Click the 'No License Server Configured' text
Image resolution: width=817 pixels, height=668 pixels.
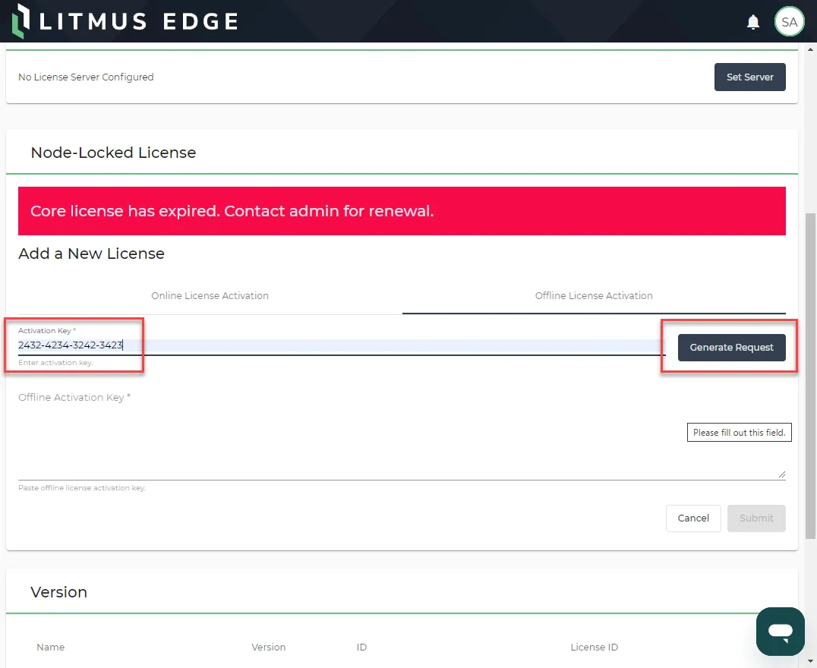[x=86, y=77]
